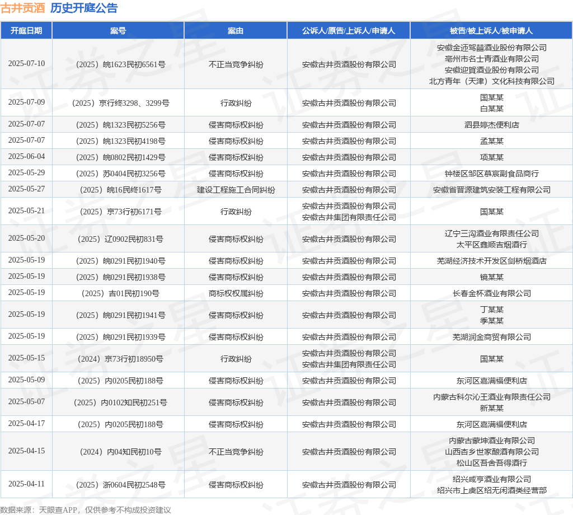This screenshot has width=573, height=515.
Task: Open case (2025)皖0291民初1939号
Action: point(121,337)
